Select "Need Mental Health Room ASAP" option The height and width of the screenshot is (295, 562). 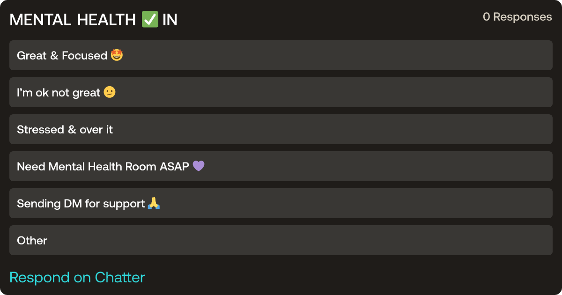coord(281,166)
